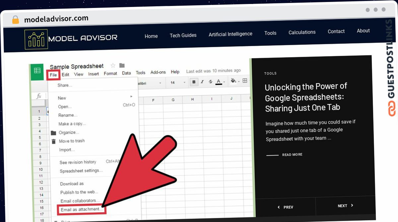The width and height of the screenshot is (398, 222).
Task: Open the Tech Guides nav link
Action: (x=183, y=35)
